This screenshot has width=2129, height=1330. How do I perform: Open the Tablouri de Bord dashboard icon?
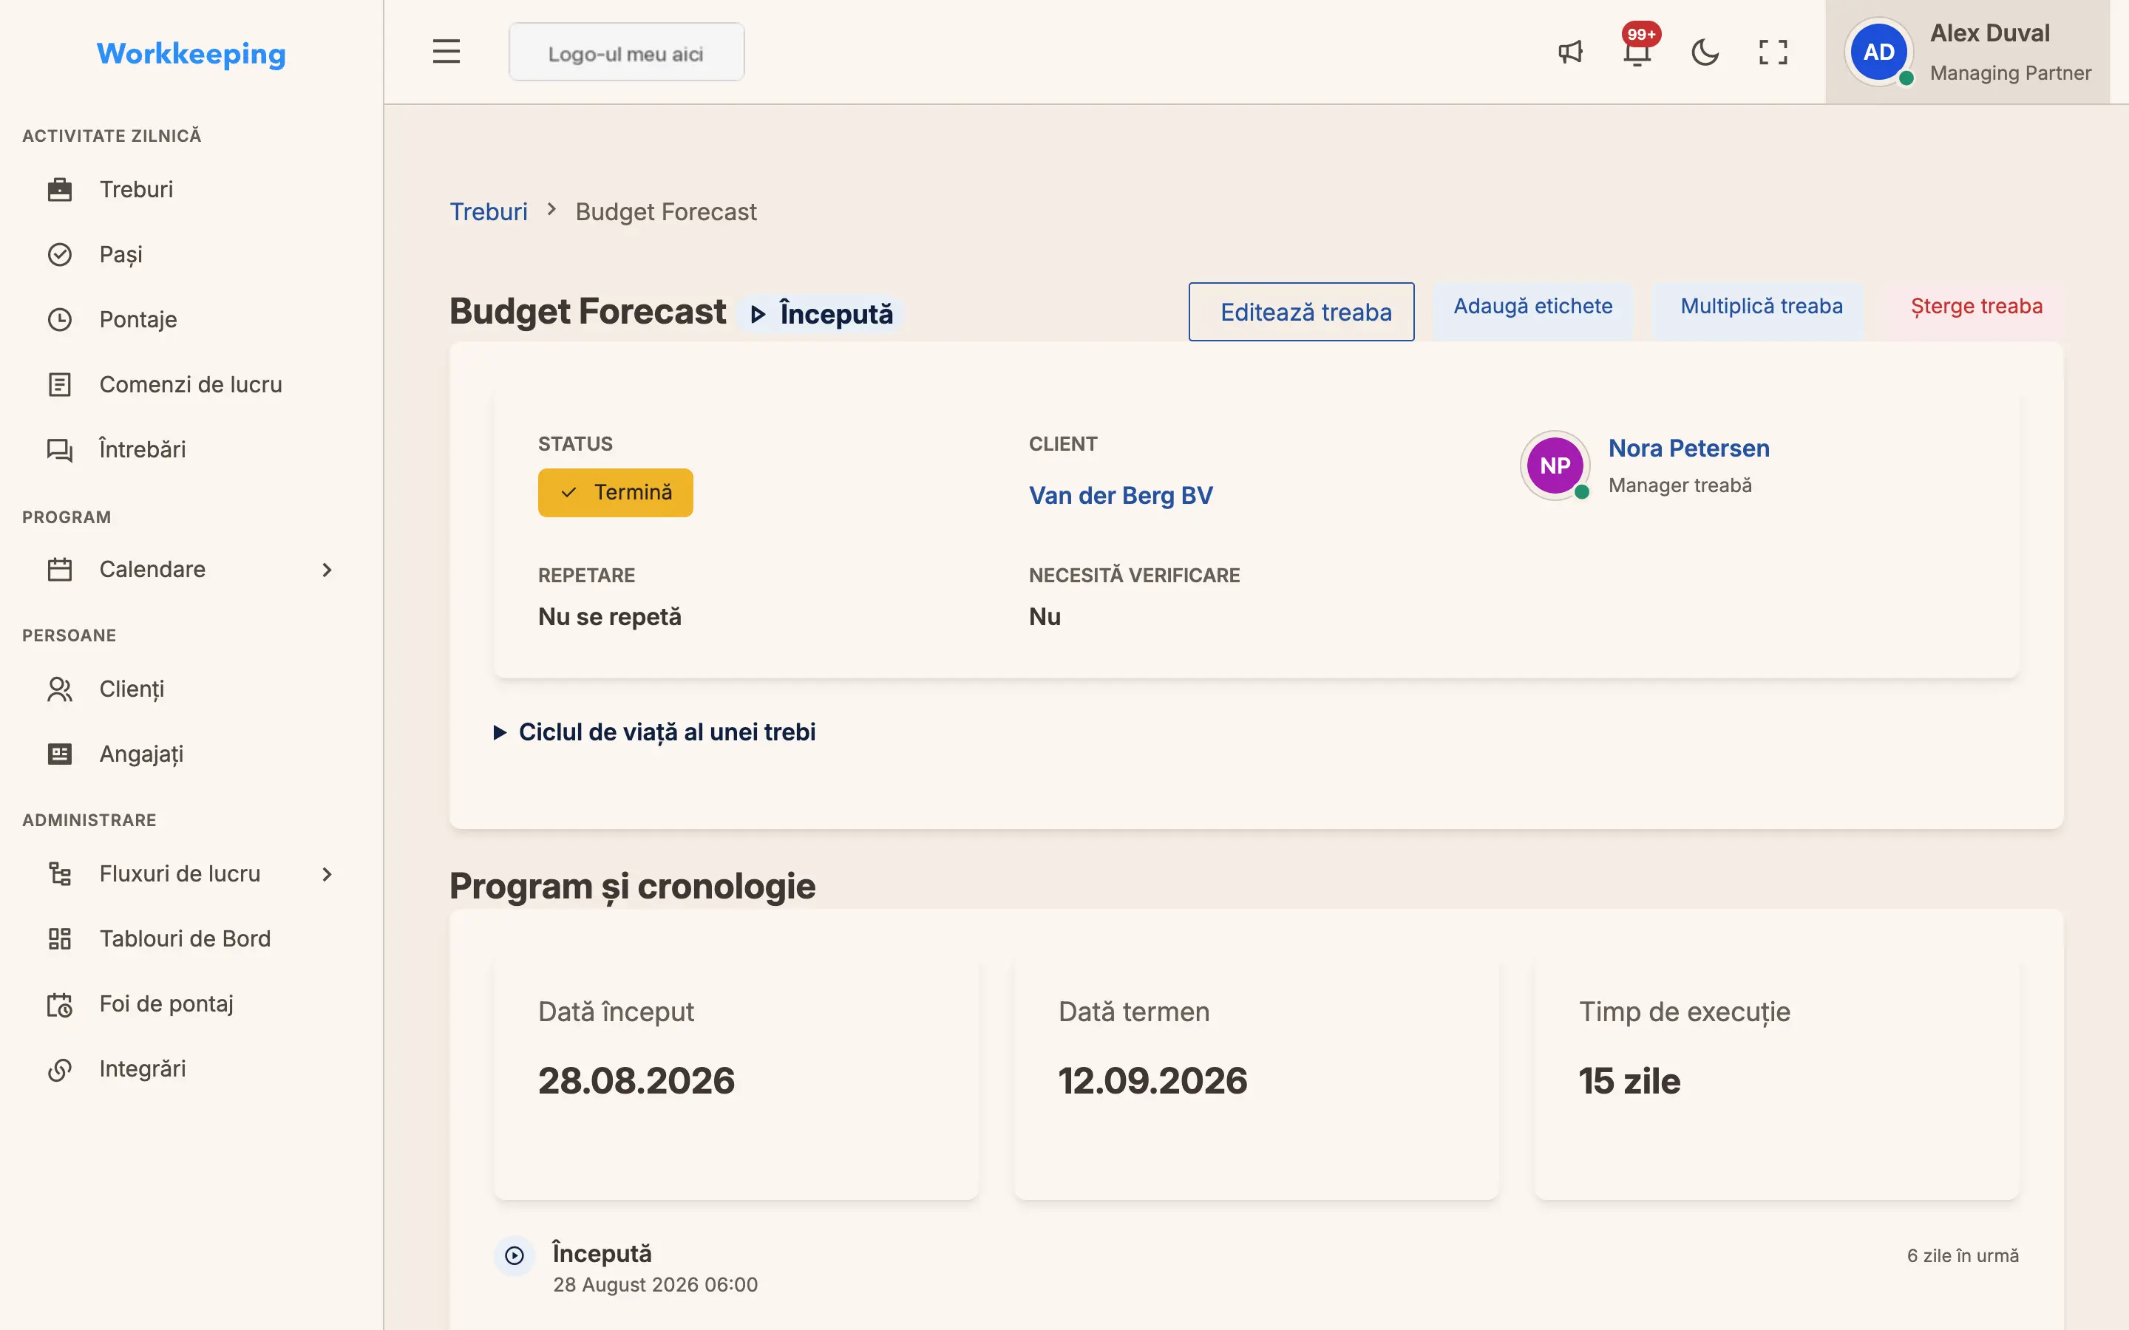60,938
